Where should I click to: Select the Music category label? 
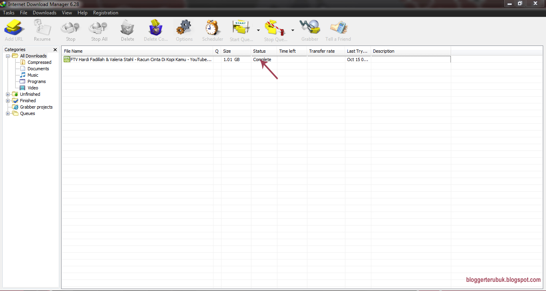(x=33, y=75)
